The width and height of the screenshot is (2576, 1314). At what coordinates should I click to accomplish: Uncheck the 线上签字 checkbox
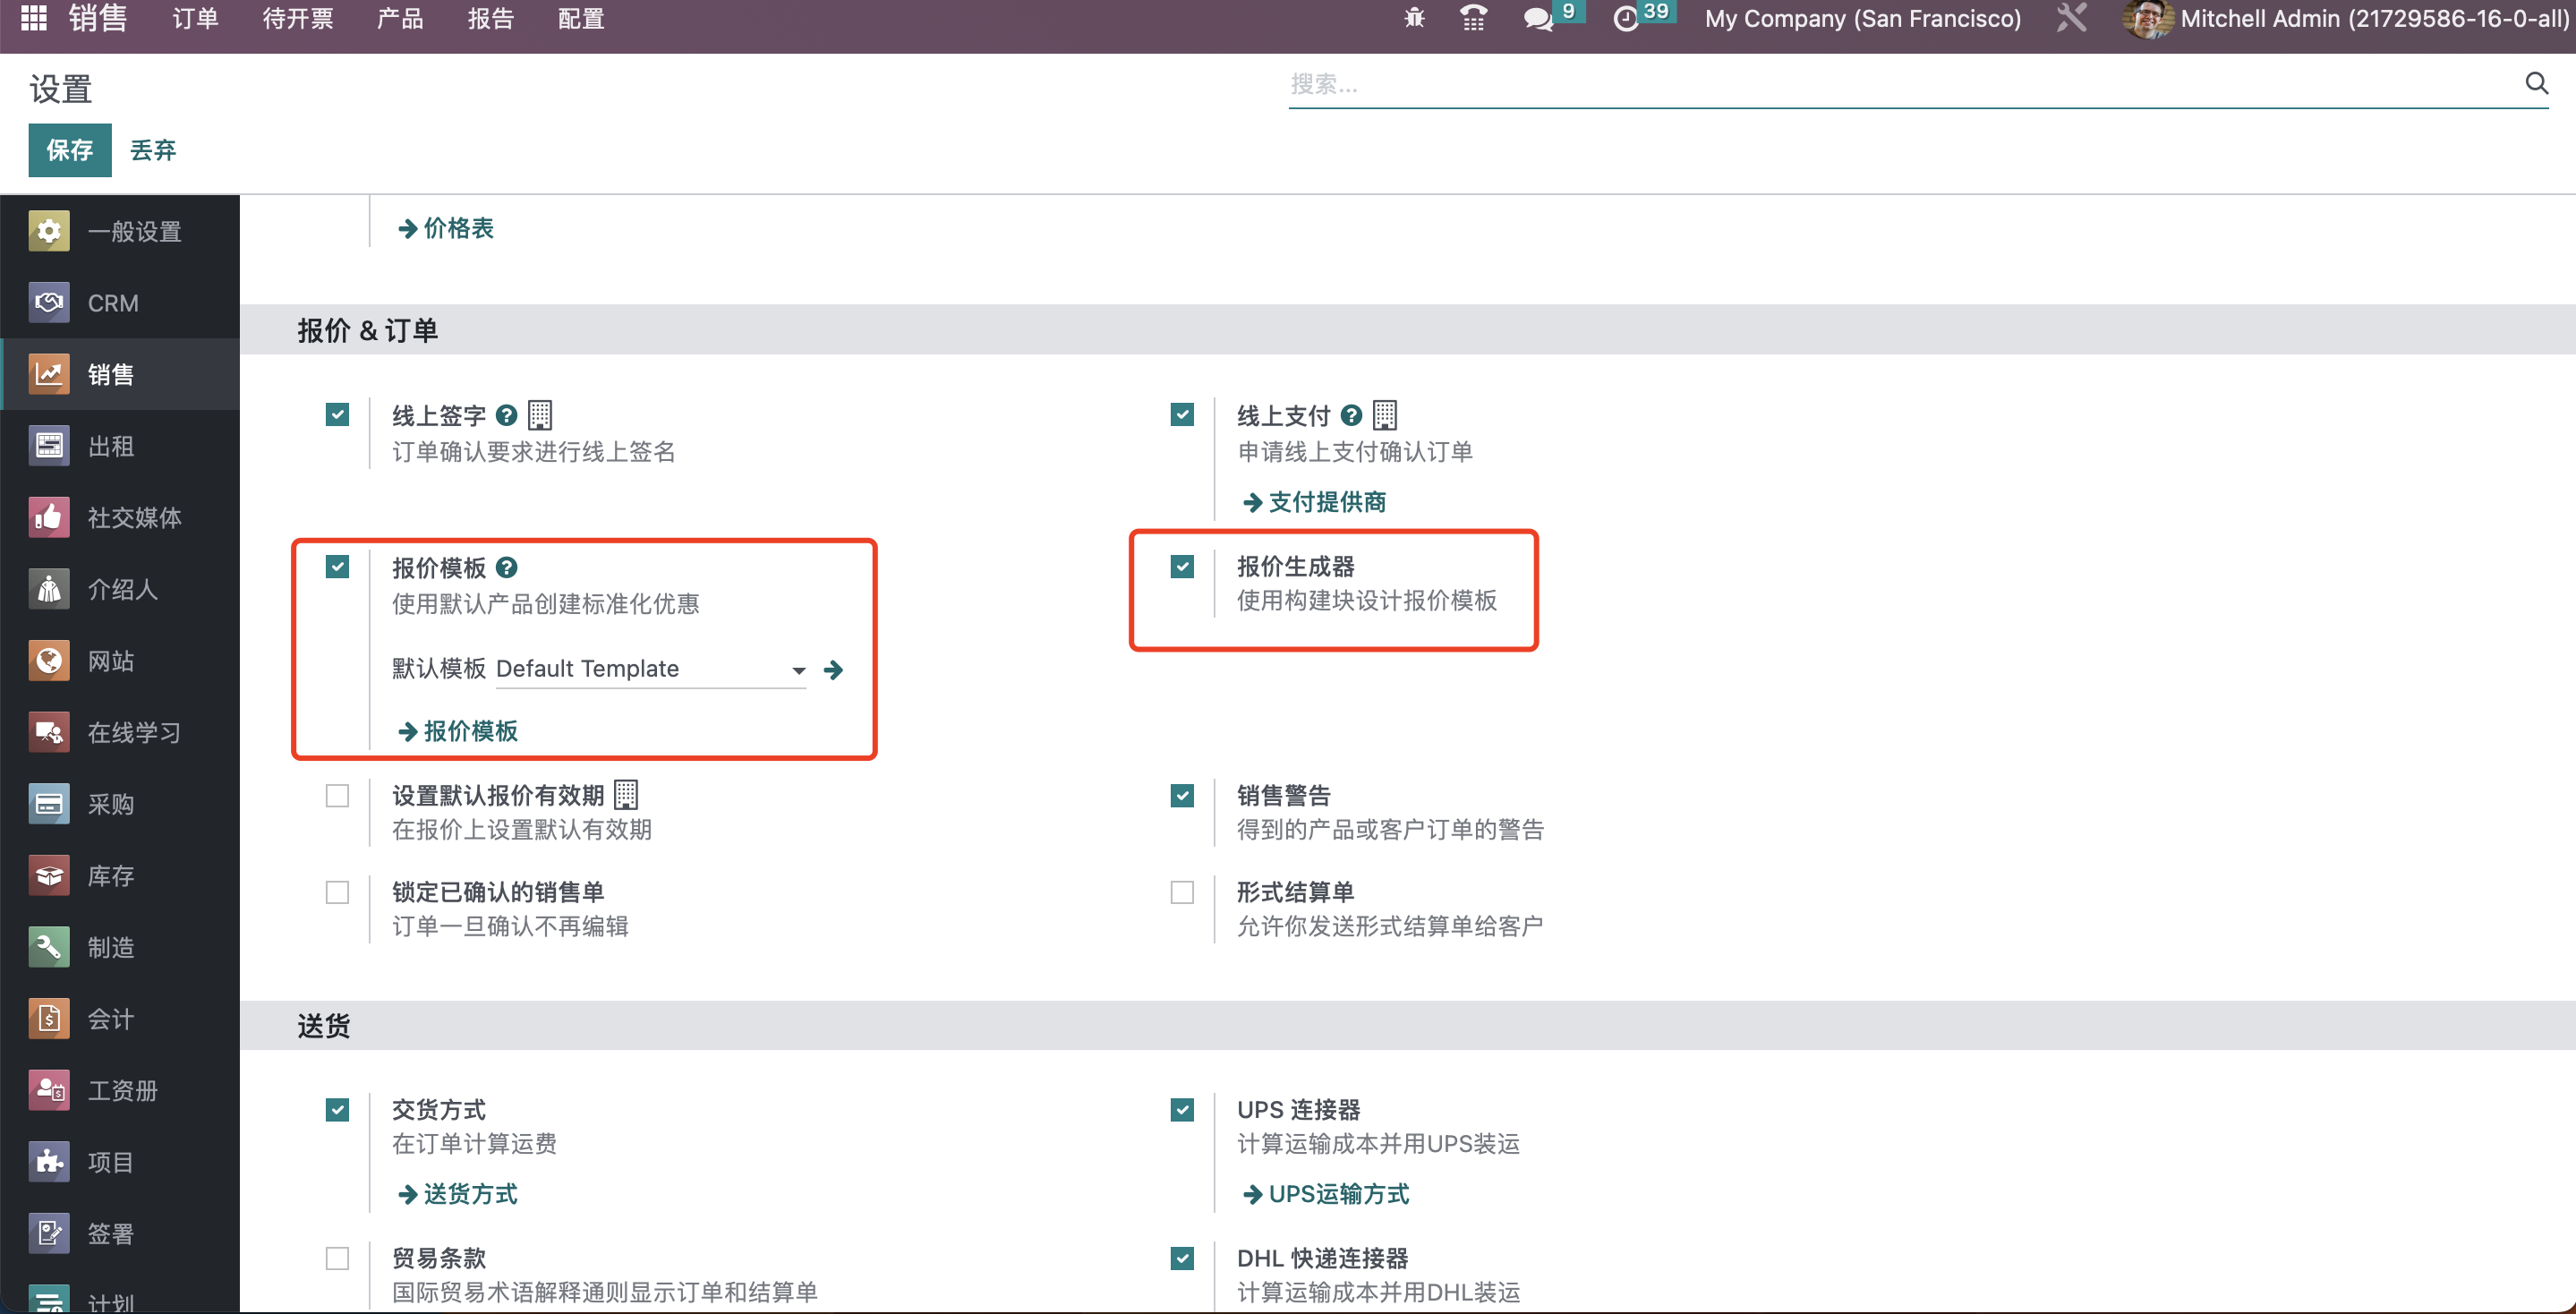[338, 414]
